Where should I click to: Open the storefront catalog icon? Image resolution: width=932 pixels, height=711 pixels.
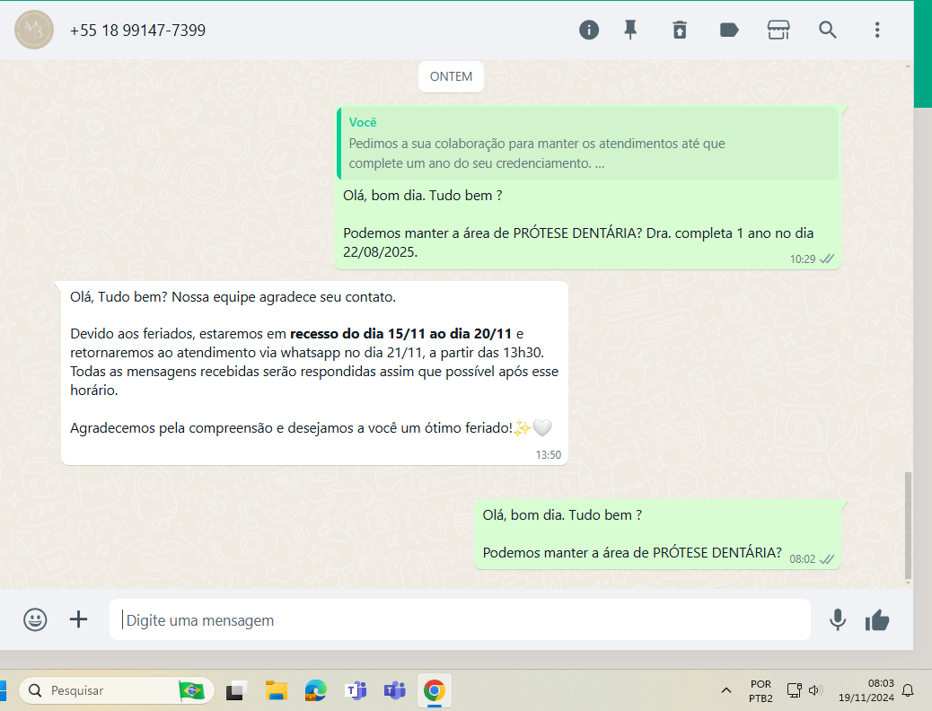778,30
